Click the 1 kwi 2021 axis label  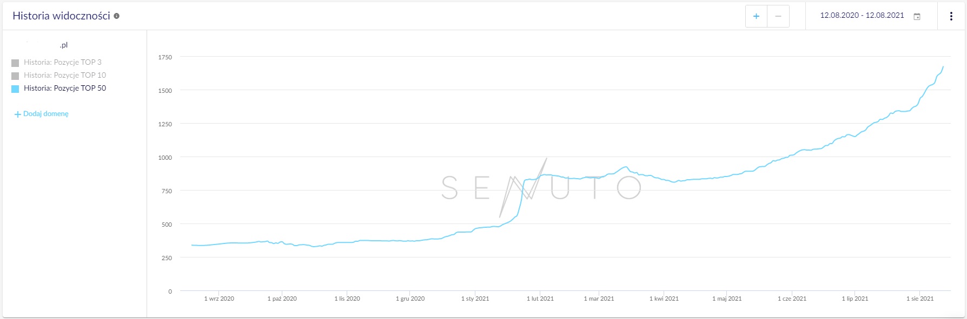664,299
